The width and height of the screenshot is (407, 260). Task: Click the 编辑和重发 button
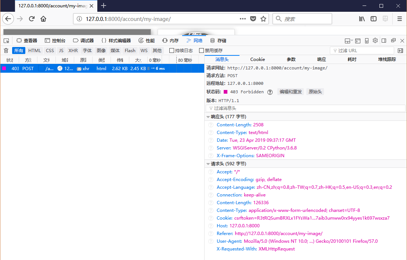[x=291, y=92]
